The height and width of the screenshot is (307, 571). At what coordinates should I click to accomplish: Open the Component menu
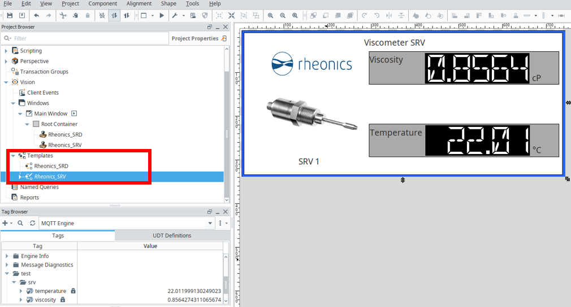[x=103, y=3]
